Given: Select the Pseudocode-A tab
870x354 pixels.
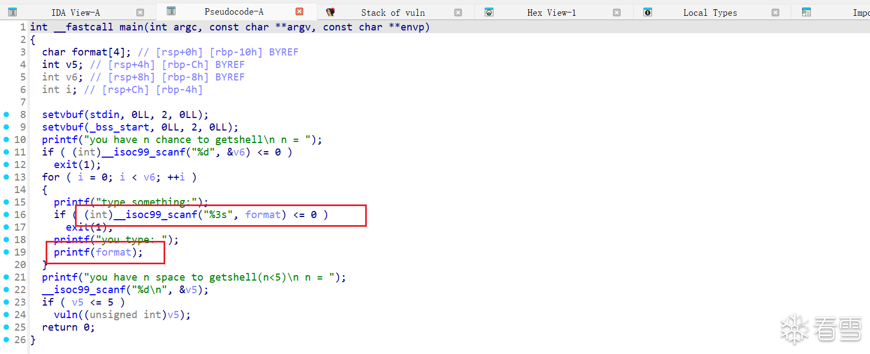Looking at the screenshot, I should click(x=234, y=11).
